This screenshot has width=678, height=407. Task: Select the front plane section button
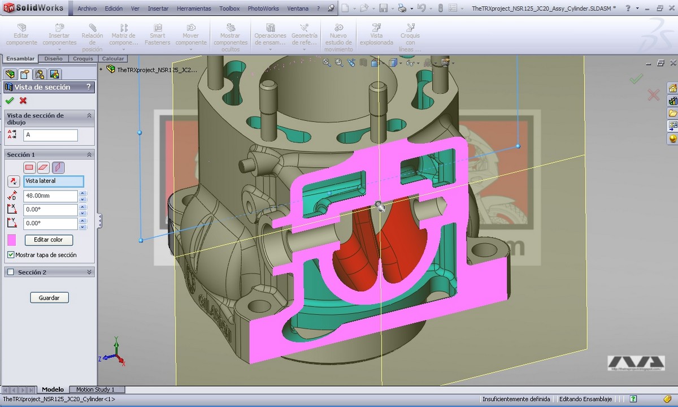coord(29,167)
